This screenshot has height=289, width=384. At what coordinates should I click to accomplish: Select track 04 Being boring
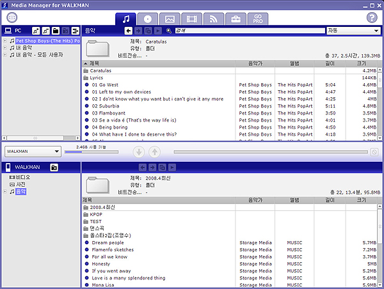point(230,127)
